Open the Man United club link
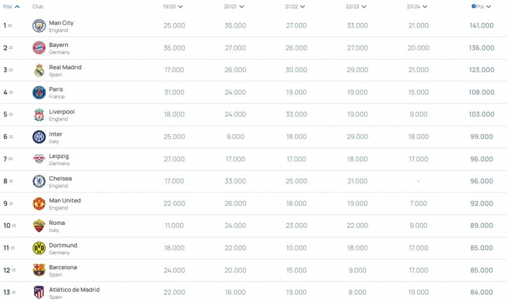 pyautogui.click(x=64, y=201)
